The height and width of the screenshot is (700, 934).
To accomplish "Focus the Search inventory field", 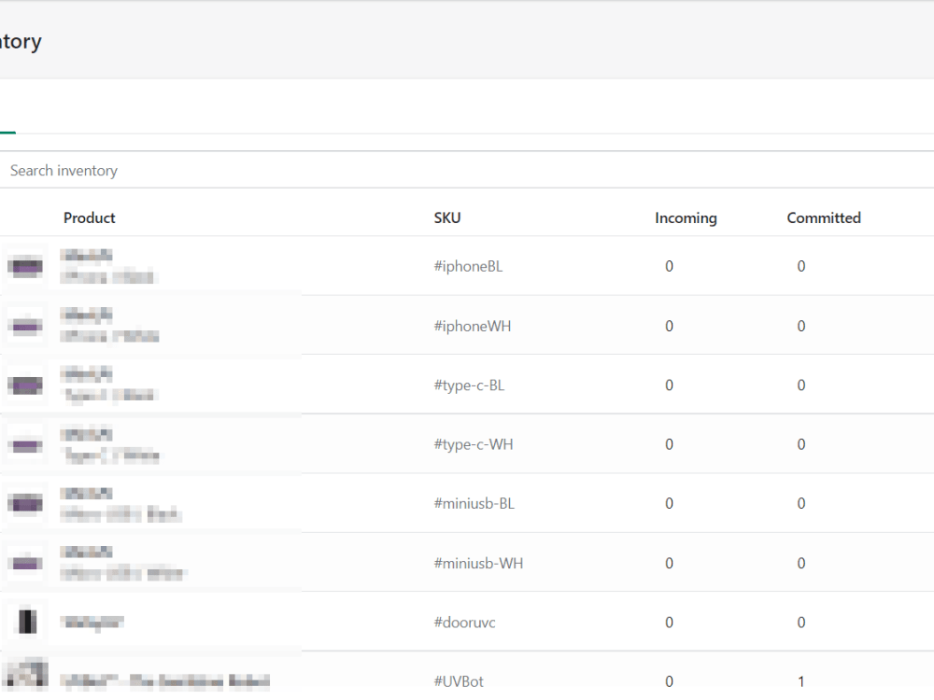I will click(x=467, y=170).
